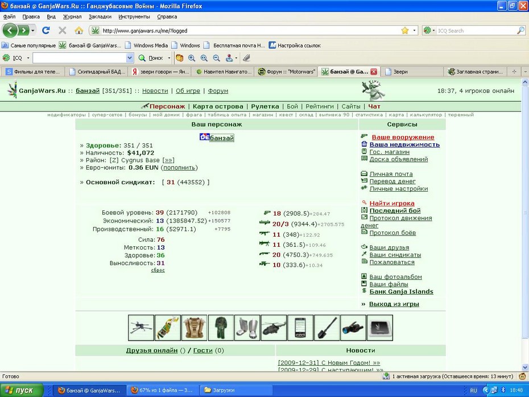Open the Самые популярные bookmark

pyautogui.click(x=28, y=45)
